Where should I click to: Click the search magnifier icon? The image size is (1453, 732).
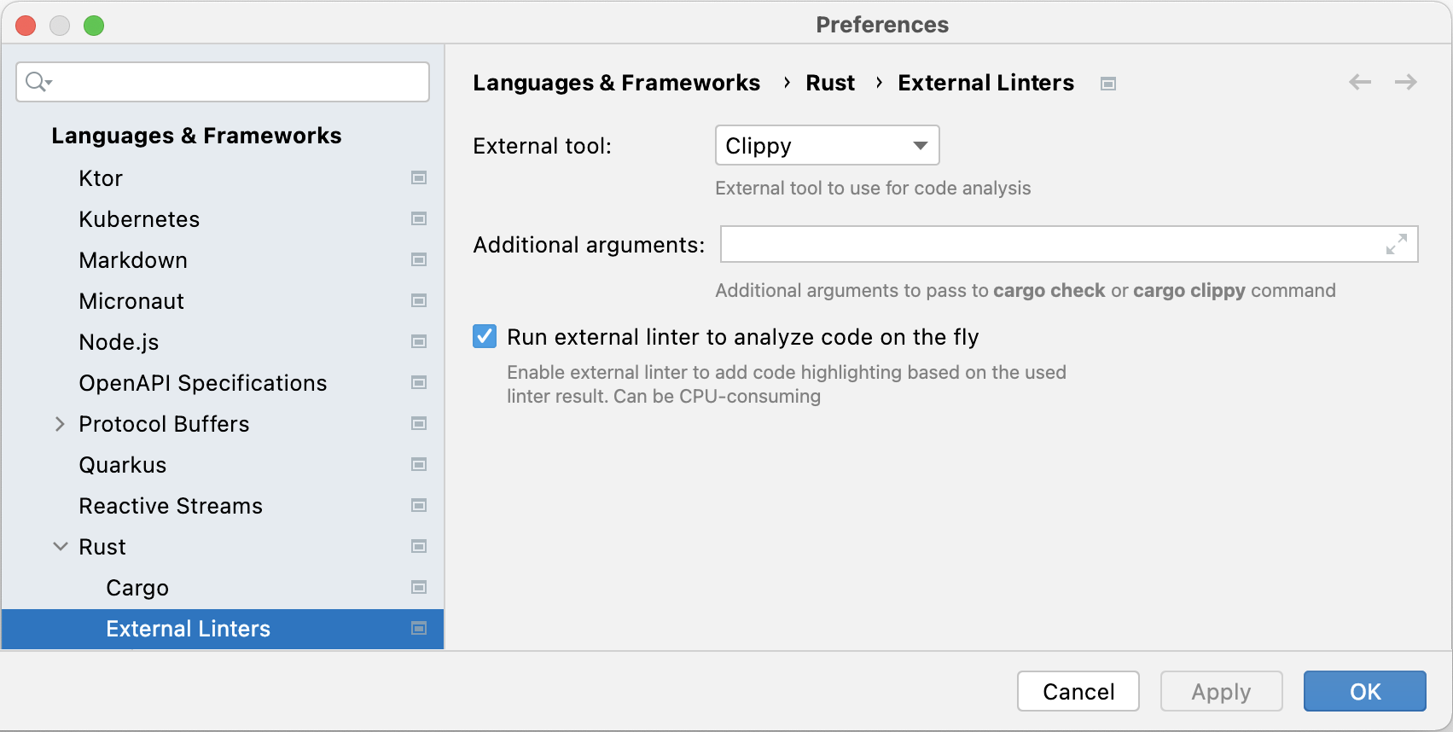coord(38,82)
